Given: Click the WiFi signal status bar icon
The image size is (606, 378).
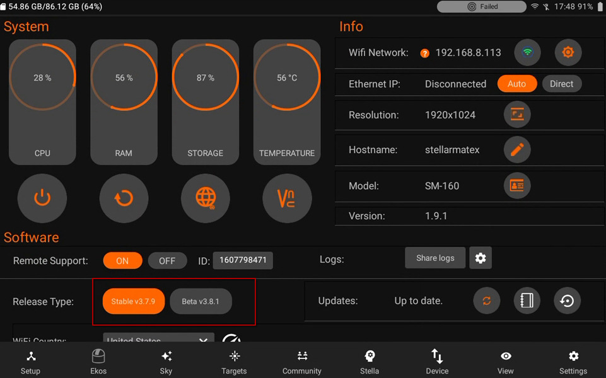Looking at the screenshot, I should [x=535, y=6].
